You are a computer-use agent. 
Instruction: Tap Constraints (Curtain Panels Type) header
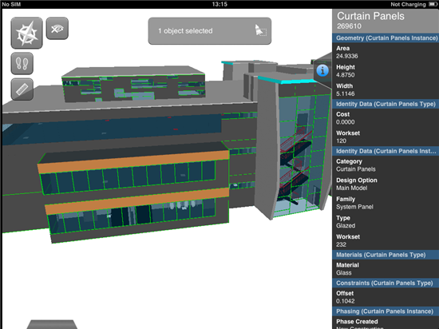click(x=386, y=283)
